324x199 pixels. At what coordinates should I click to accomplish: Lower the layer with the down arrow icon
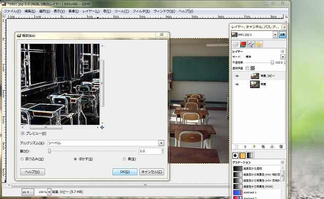click(x=254, y=147)
